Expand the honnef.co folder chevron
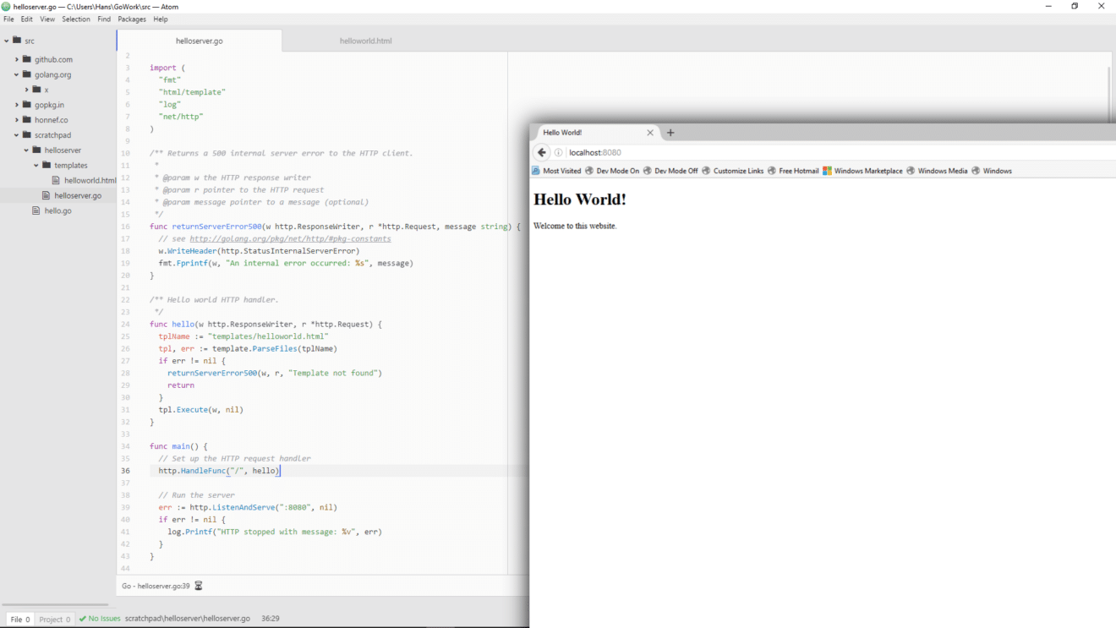The width and height of the screenshot is (1116, 628). [16, 120]
